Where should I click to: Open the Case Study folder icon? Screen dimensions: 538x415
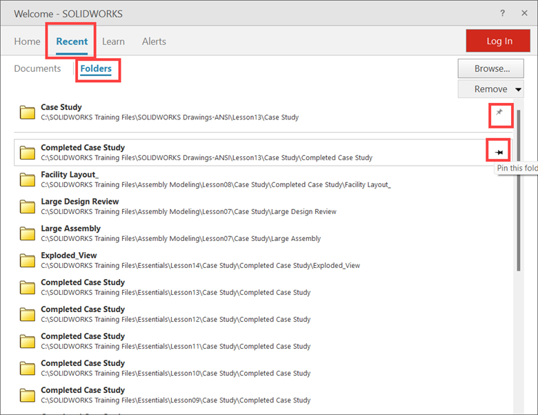coord(28,113)
